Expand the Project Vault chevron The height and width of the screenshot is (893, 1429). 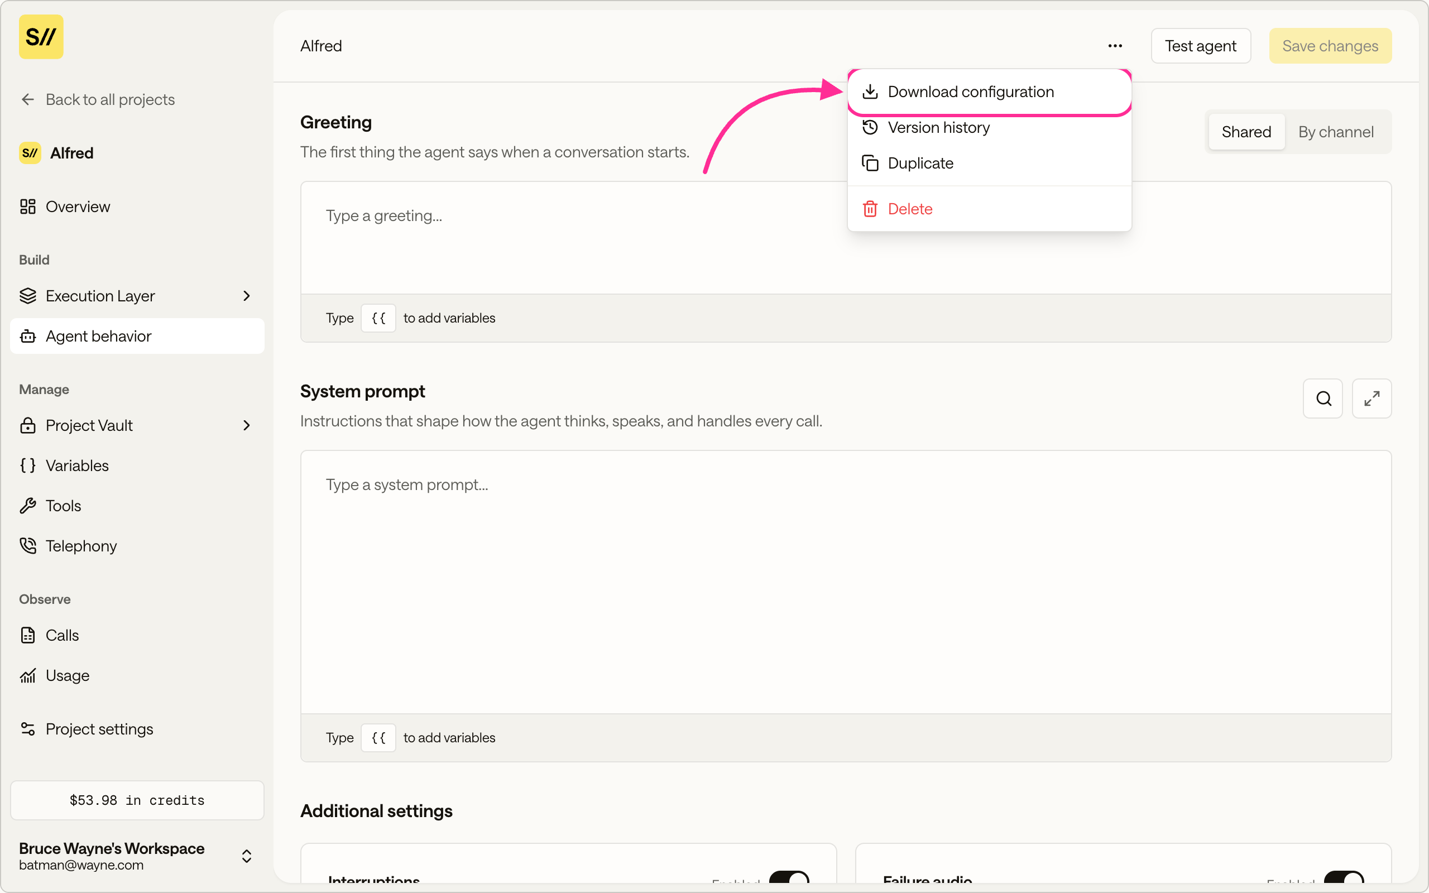pyautogui.click(x=247, y=425)
